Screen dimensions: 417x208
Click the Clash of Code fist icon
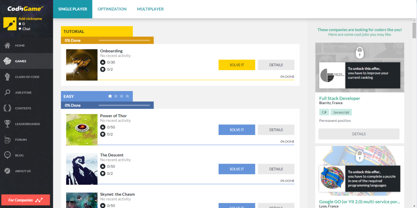coord(7,77)
